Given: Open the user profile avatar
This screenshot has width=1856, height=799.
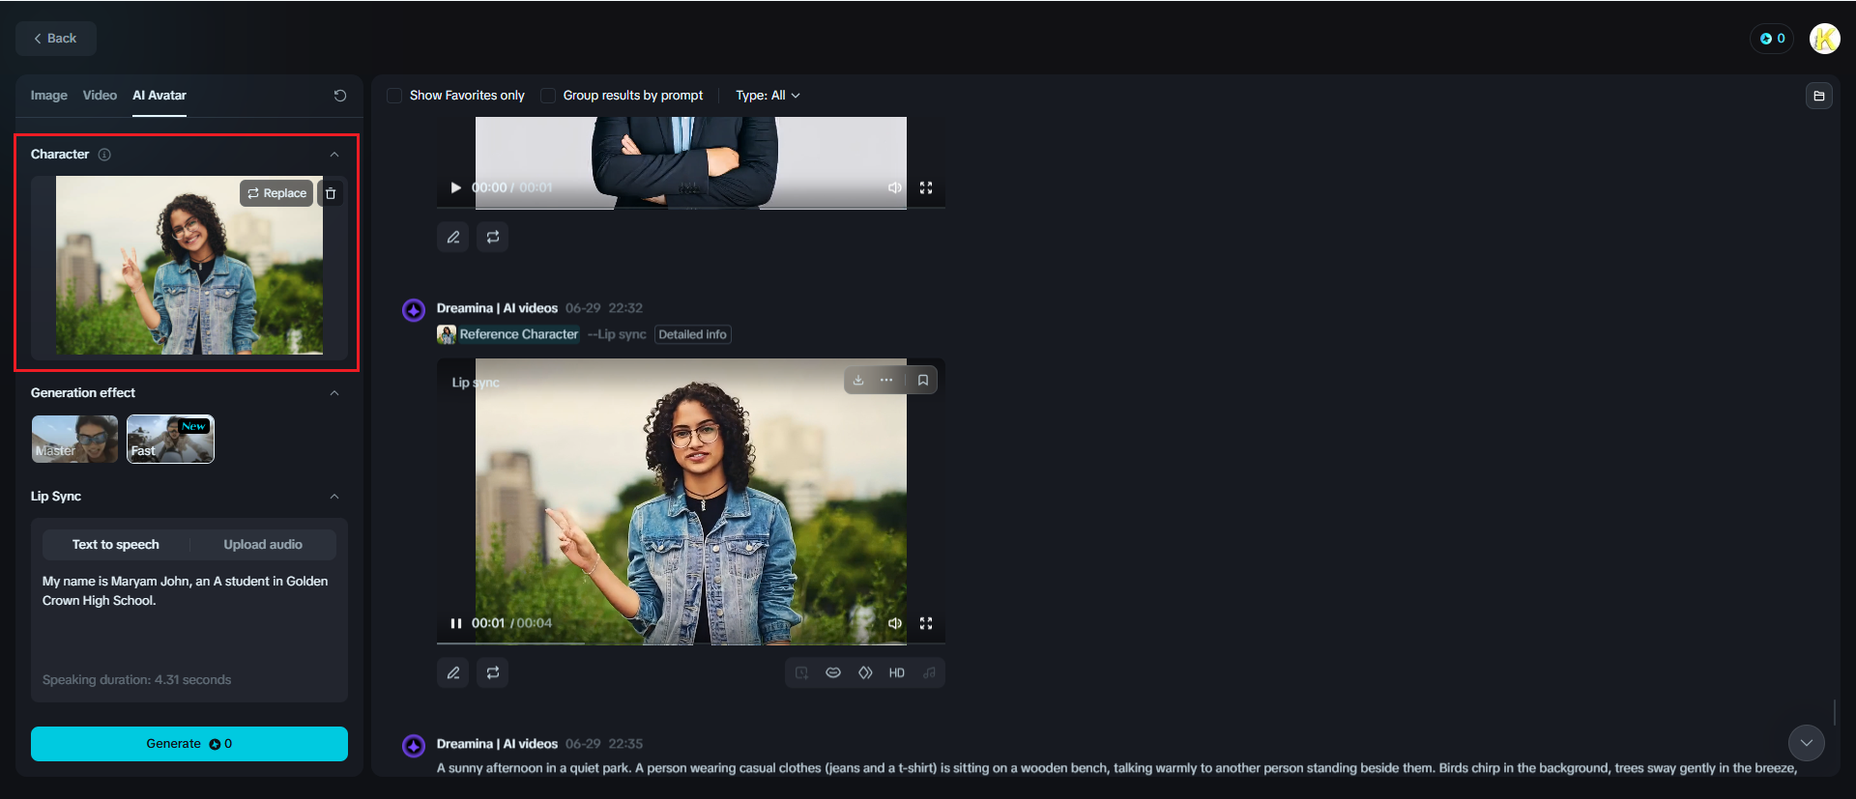Looking at the screenshot, I should (x=1824, y=39).
